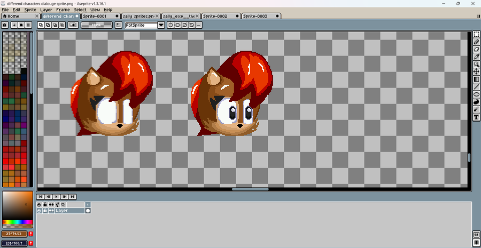Viewport: 481px width, 248px height.
Task: Open the Edit menu
Action: click(x=17, y=10)
